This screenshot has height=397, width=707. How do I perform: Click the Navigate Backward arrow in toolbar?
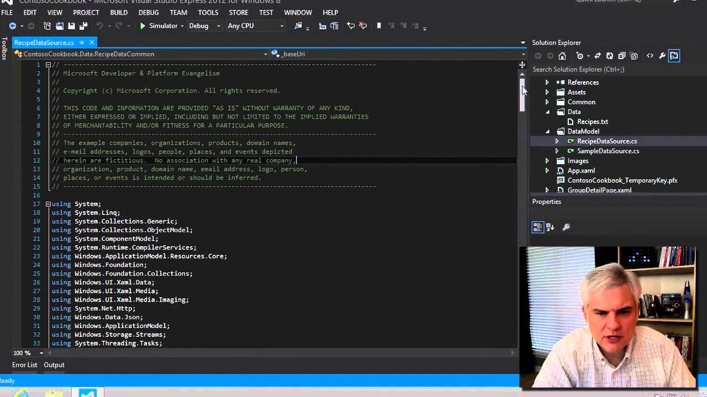pos(12,26)
